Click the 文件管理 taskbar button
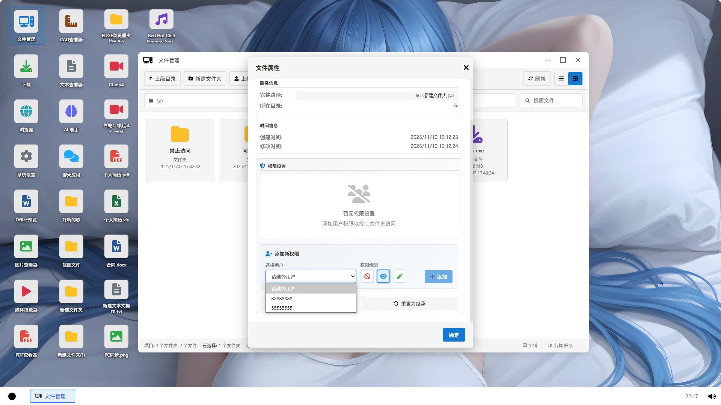Image resolution: width=721 pixels, height=405 pixels. tap(53, 396)
